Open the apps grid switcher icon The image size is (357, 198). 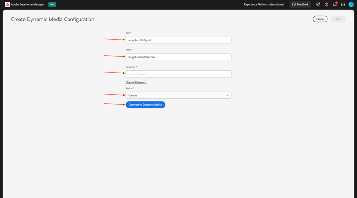tap(343, 4)
